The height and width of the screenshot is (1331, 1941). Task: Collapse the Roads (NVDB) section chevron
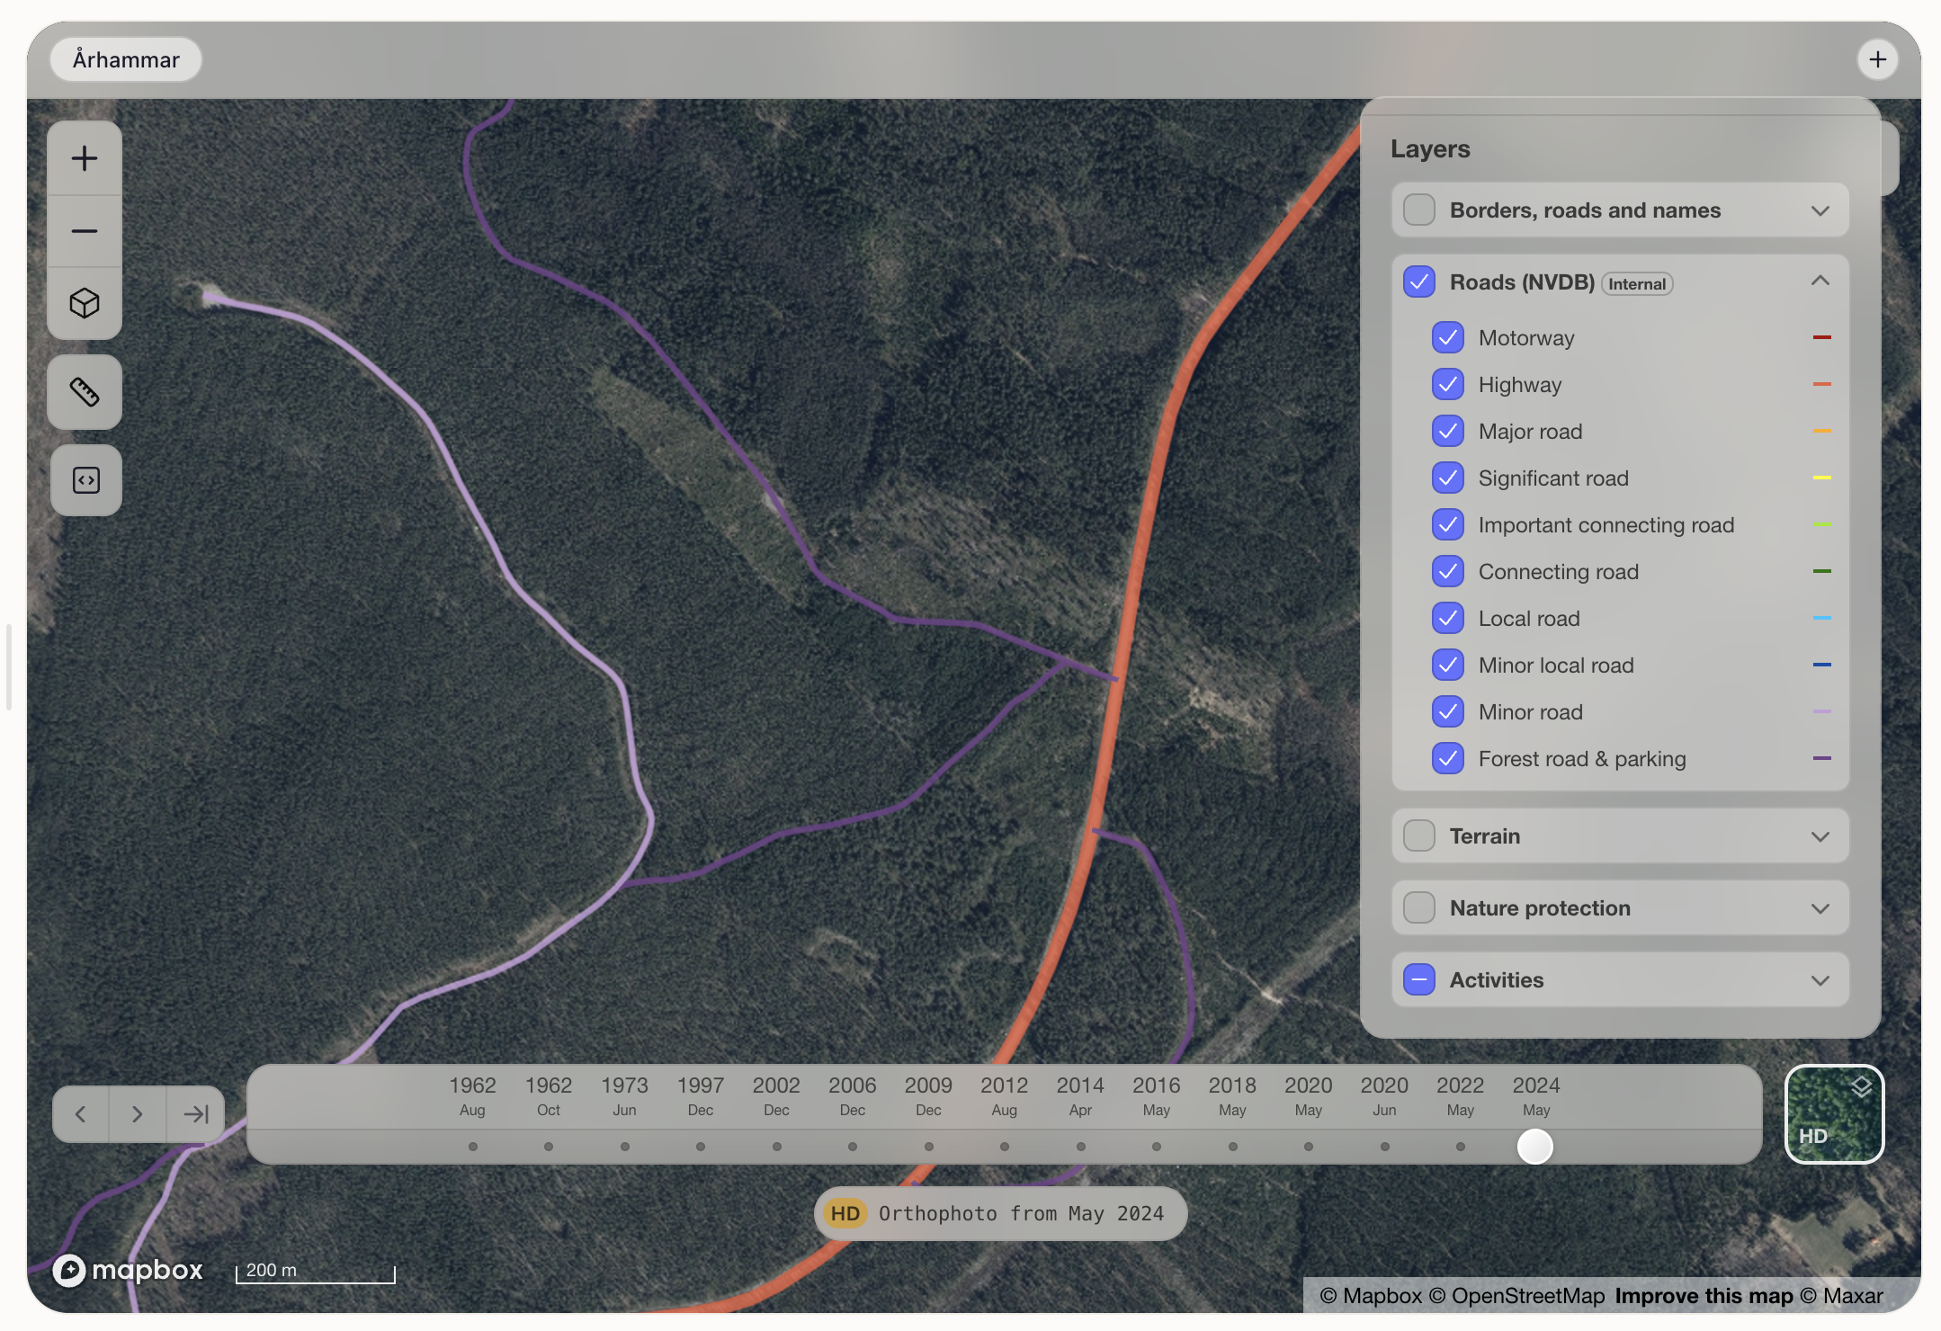[1820, 281]
